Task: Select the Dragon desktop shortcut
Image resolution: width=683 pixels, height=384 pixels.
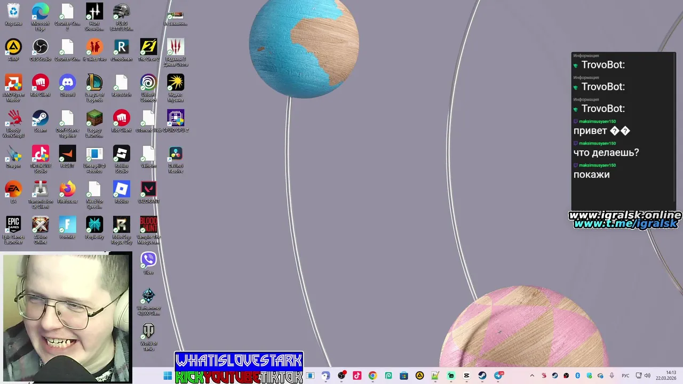Action: coord(13,157)
